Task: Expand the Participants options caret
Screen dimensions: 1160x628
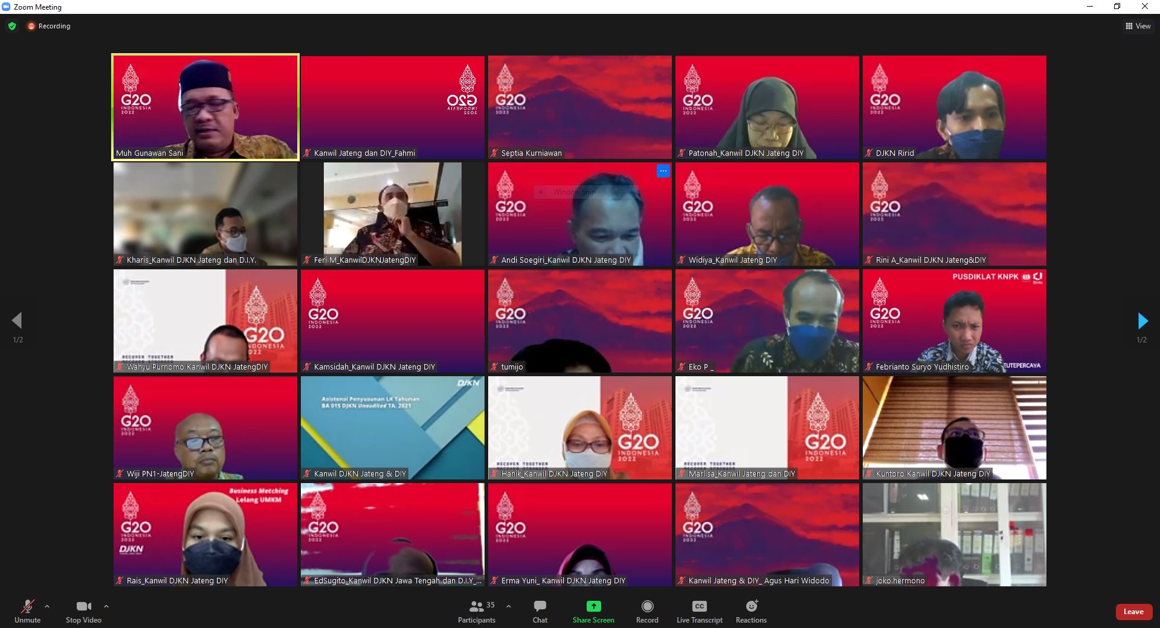Action: click(x=509, y=606)
